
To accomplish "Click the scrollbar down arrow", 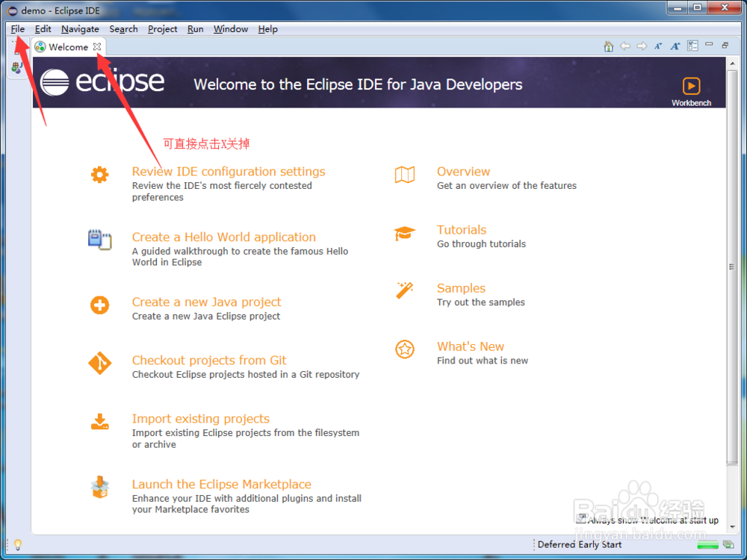I will click(732, 526).
